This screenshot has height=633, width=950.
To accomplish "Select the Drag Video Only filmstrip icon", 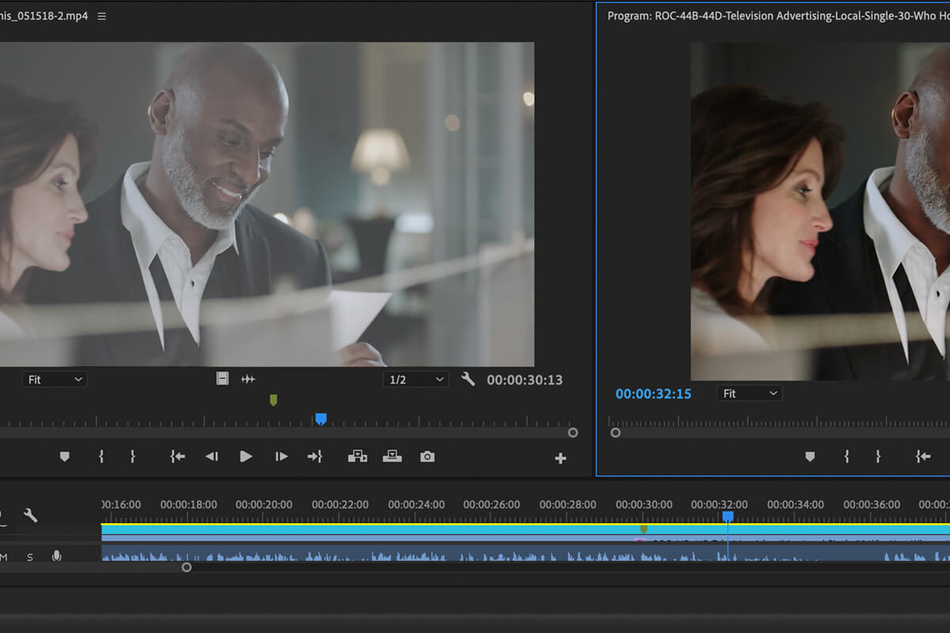I will (x=220, y=379).
